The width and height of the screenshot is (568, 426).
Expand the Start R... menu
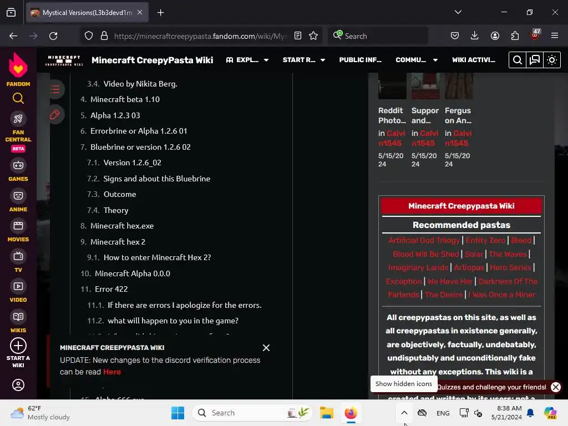click(304, 60)
